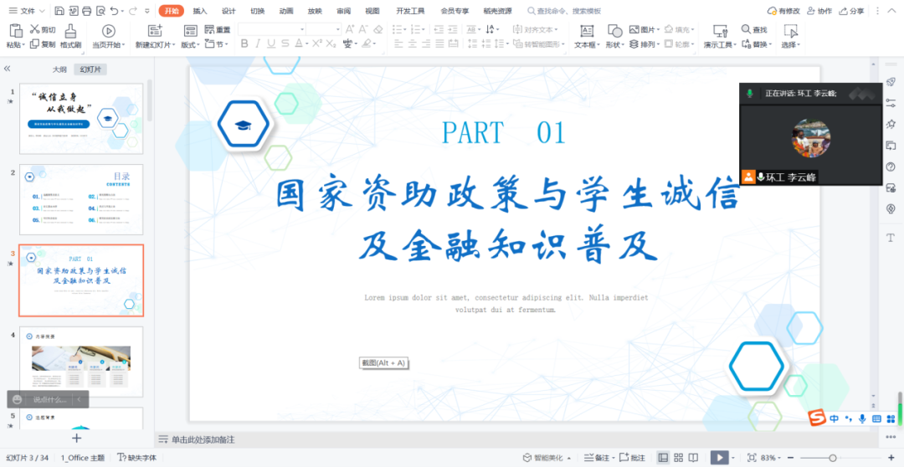Fit slide to window icon
Screen dimensions: 904x467
pos(752,457)
